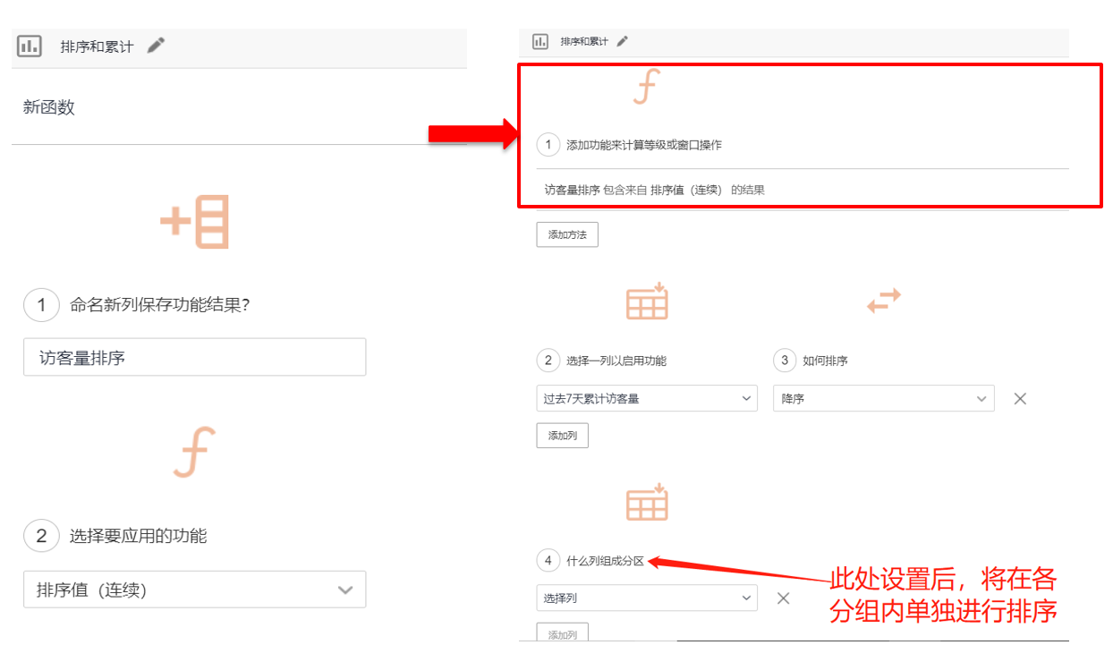The width and height of the screenshot is (1113, 645).
Task: Click chart icon in right panel header
Action: (540, 41)
